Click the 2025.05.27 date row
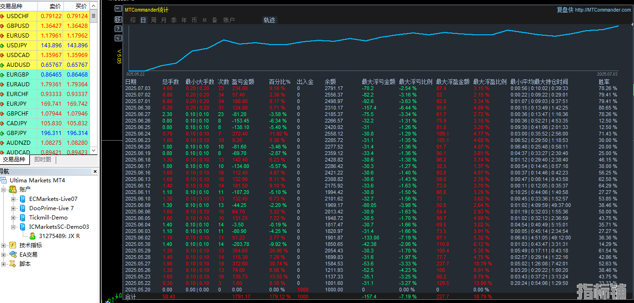This screenshot has width=634, height=303. coord(371,264)
